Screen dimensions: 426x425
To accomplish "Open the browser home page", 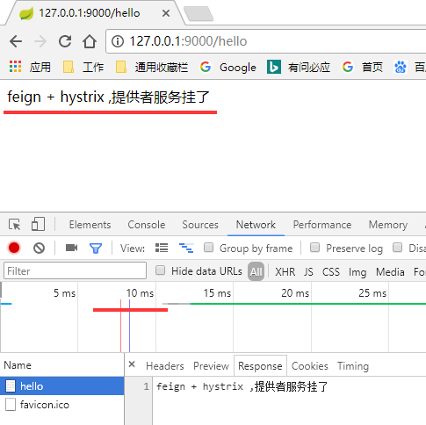I will coord(90,41).
